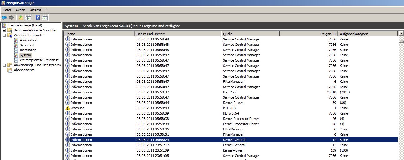Open the Datei menu

point(7,10)
